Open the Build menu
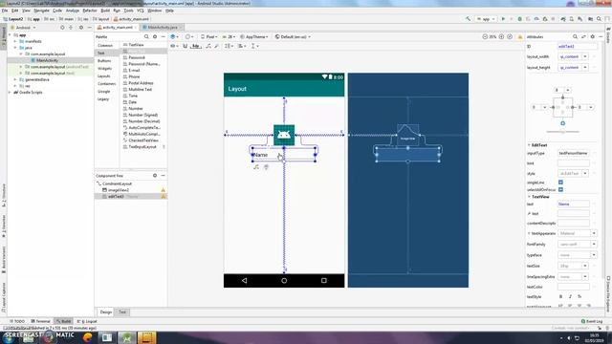Screen dimensions: 612x344 tap(105, 11)
